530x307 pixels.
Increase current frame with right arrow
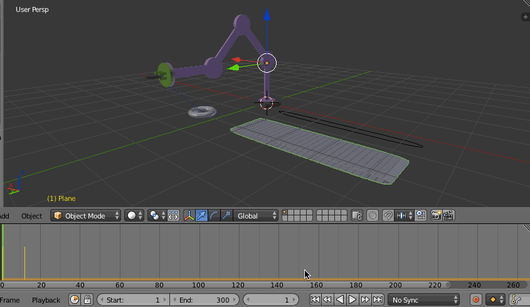294,300
